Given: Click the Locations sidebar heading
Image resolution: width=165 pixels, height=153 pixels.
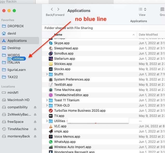Looking at the screenshot, I should point(8,87).
